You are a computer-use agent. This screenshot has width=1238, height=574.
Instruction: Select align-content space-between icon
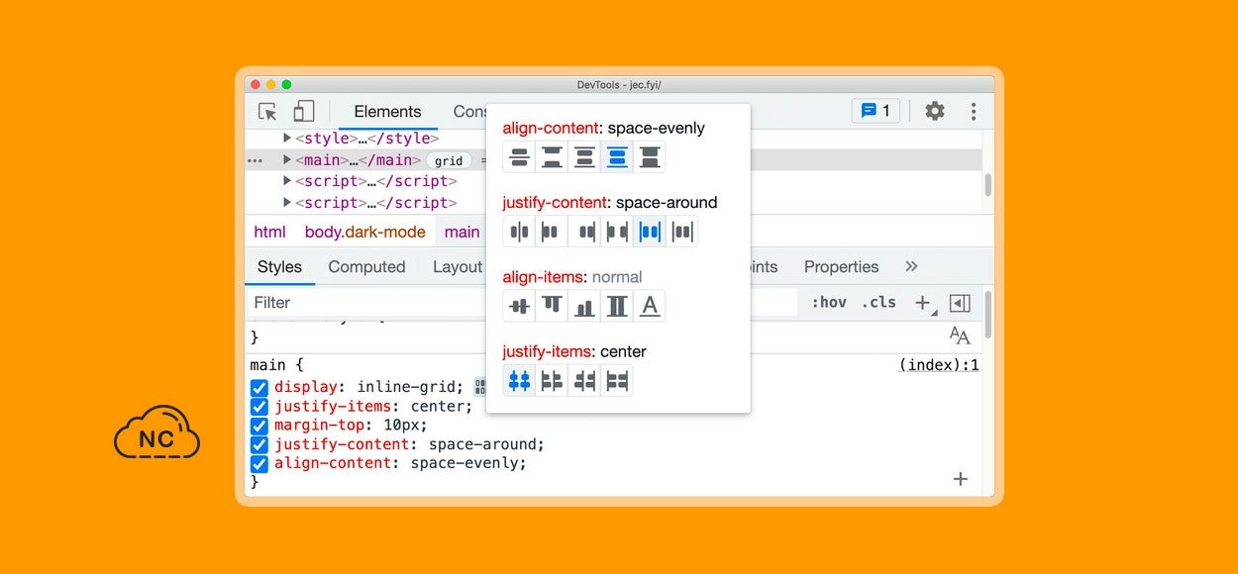552,156
